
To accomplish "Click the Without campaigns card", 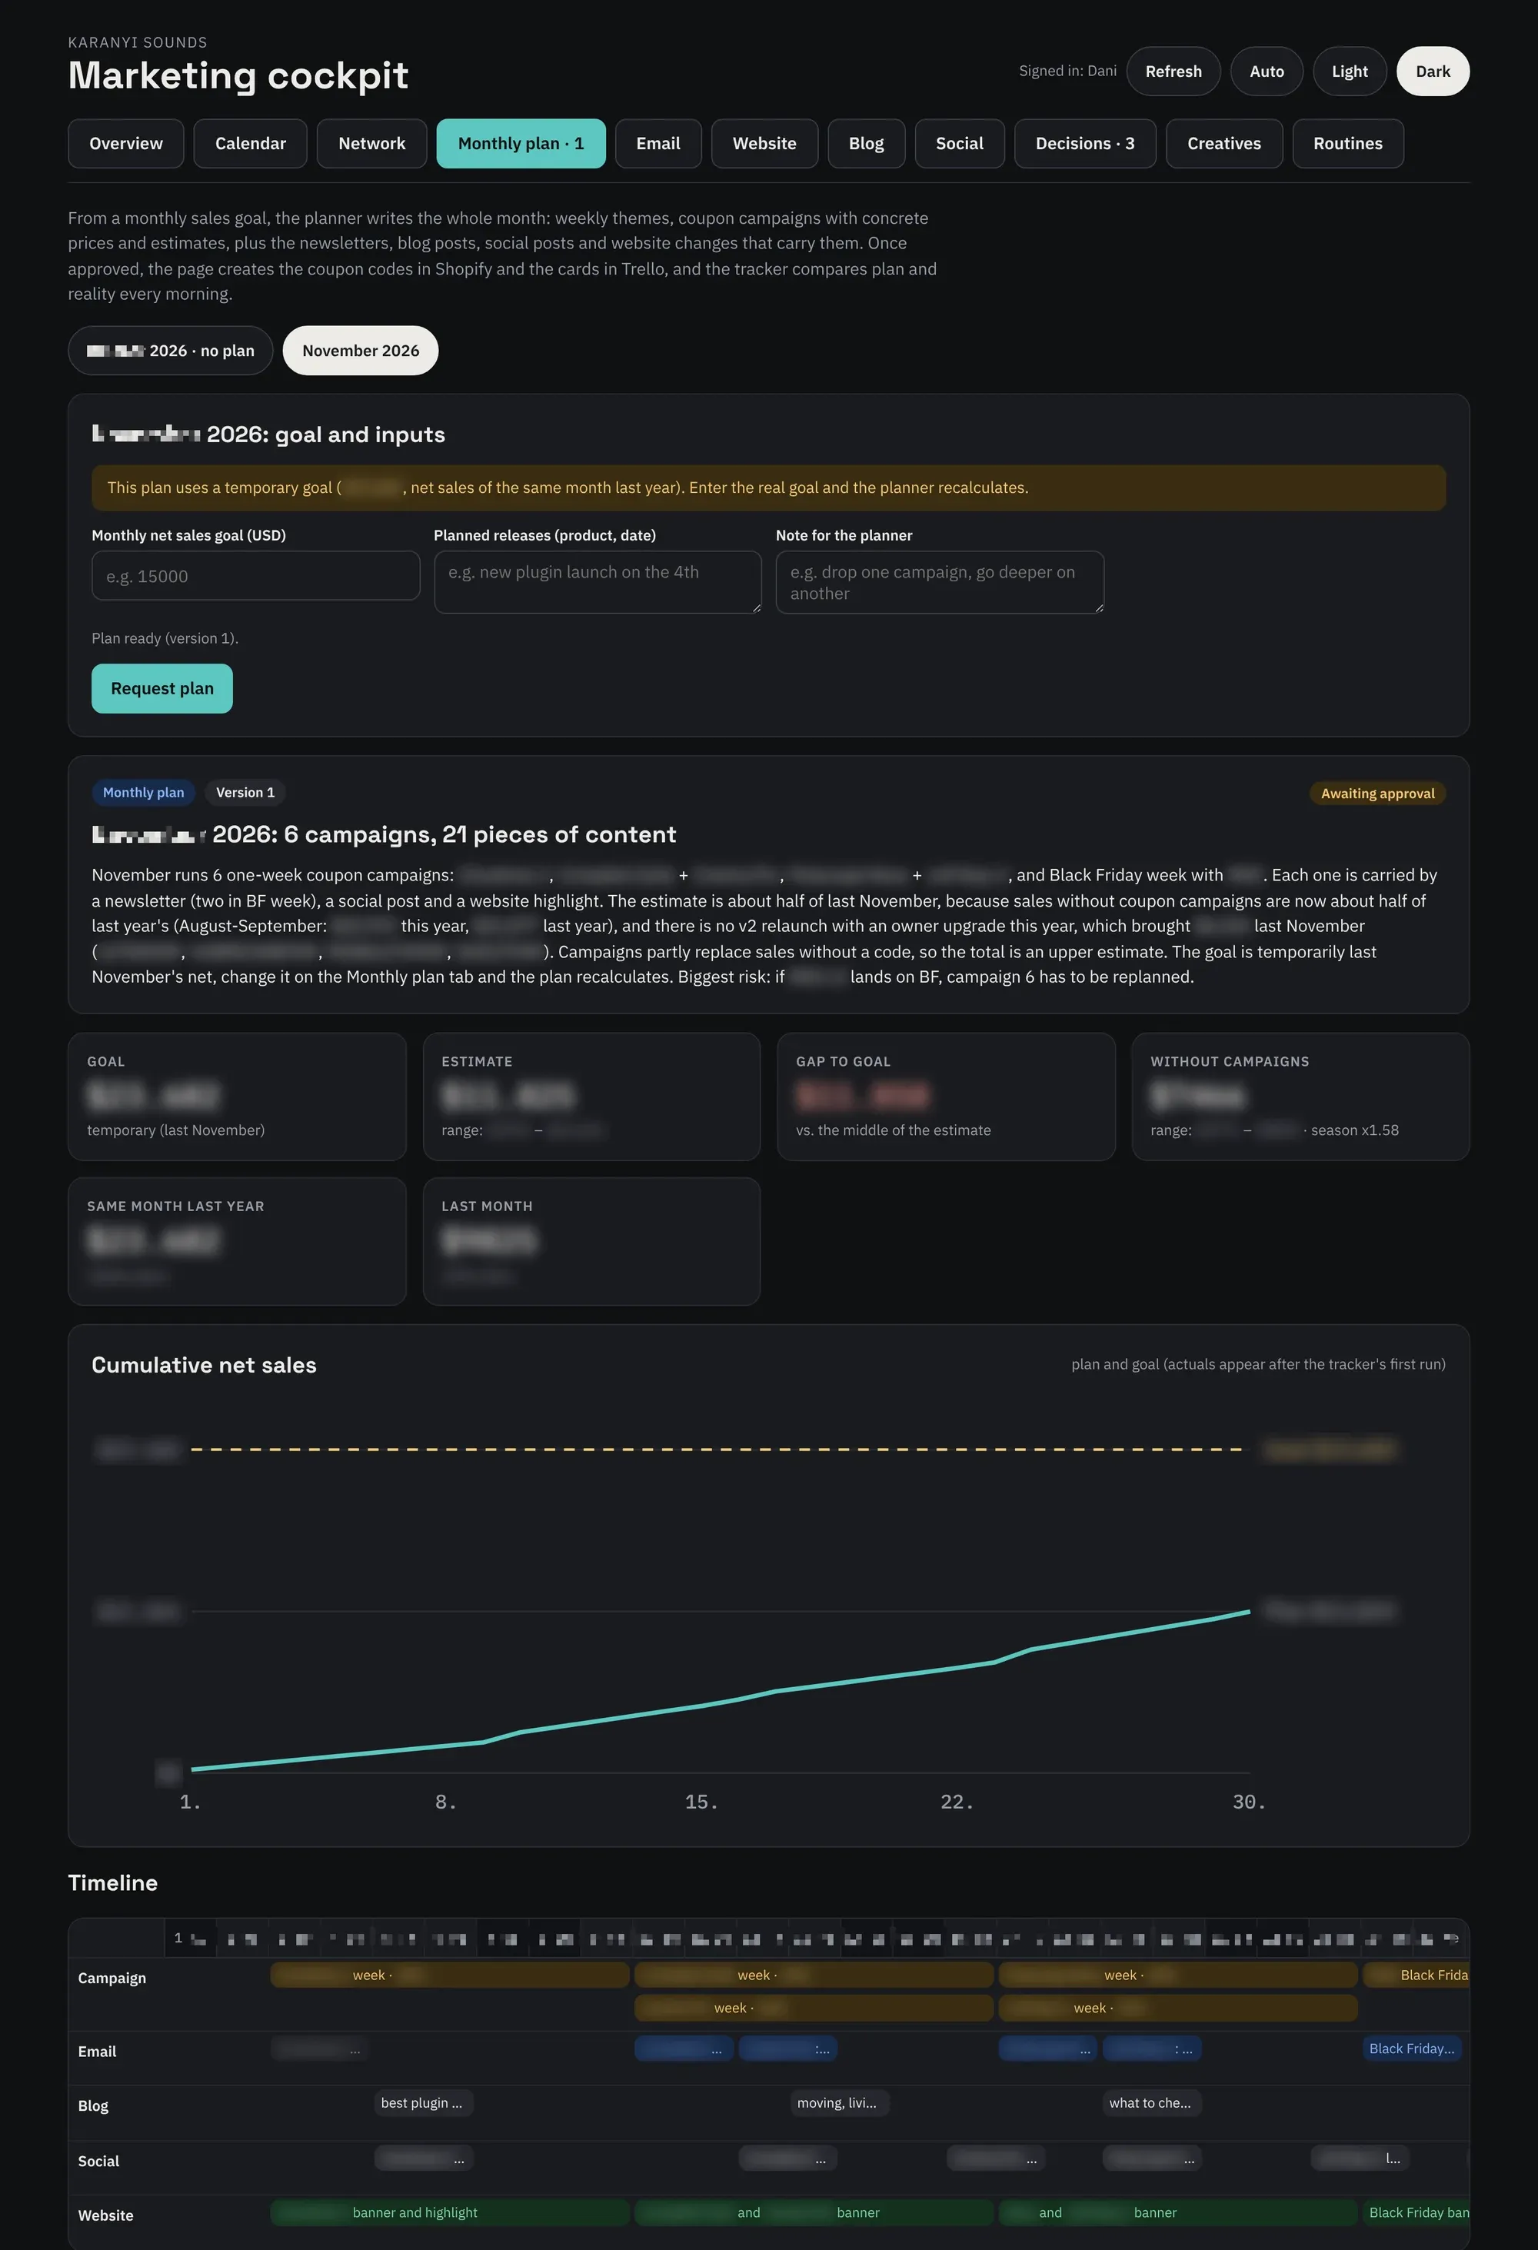I will coord(1300,1097).
